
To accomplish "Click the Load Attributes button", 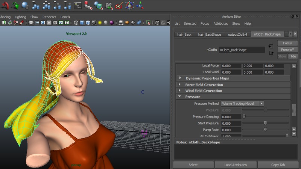I will click(235, 165).
